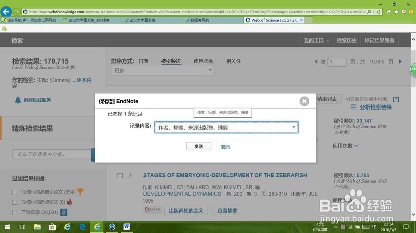Click the 创建跟踪服务 bell icon
Viewport: 416px width, 233px height.
coord(18,100)
